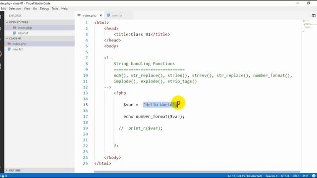This screenshot has width=317, height=178.
Task: Click the PHP file icon of index.php in Open Editors
Action: (14, 28)
